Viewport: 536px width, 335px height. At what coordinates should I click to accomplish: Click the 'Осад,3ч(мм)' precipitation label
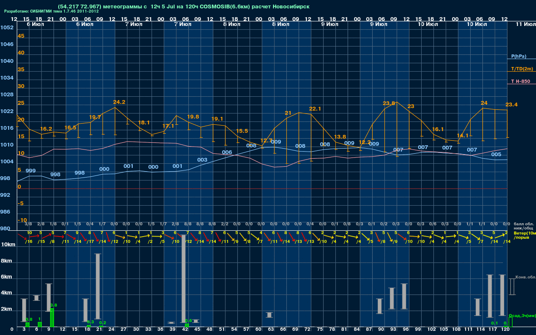(522, 315)
